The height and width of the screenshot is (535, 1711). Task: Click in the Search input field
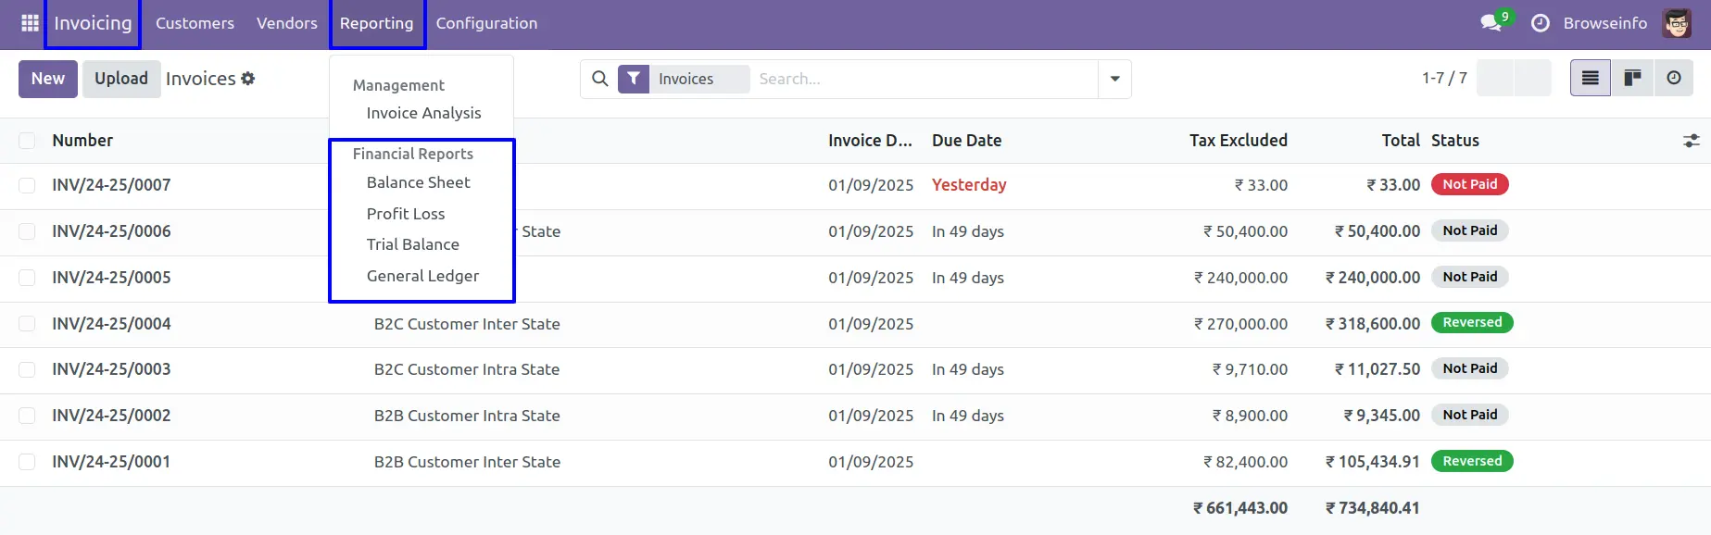tap(922, 79)
